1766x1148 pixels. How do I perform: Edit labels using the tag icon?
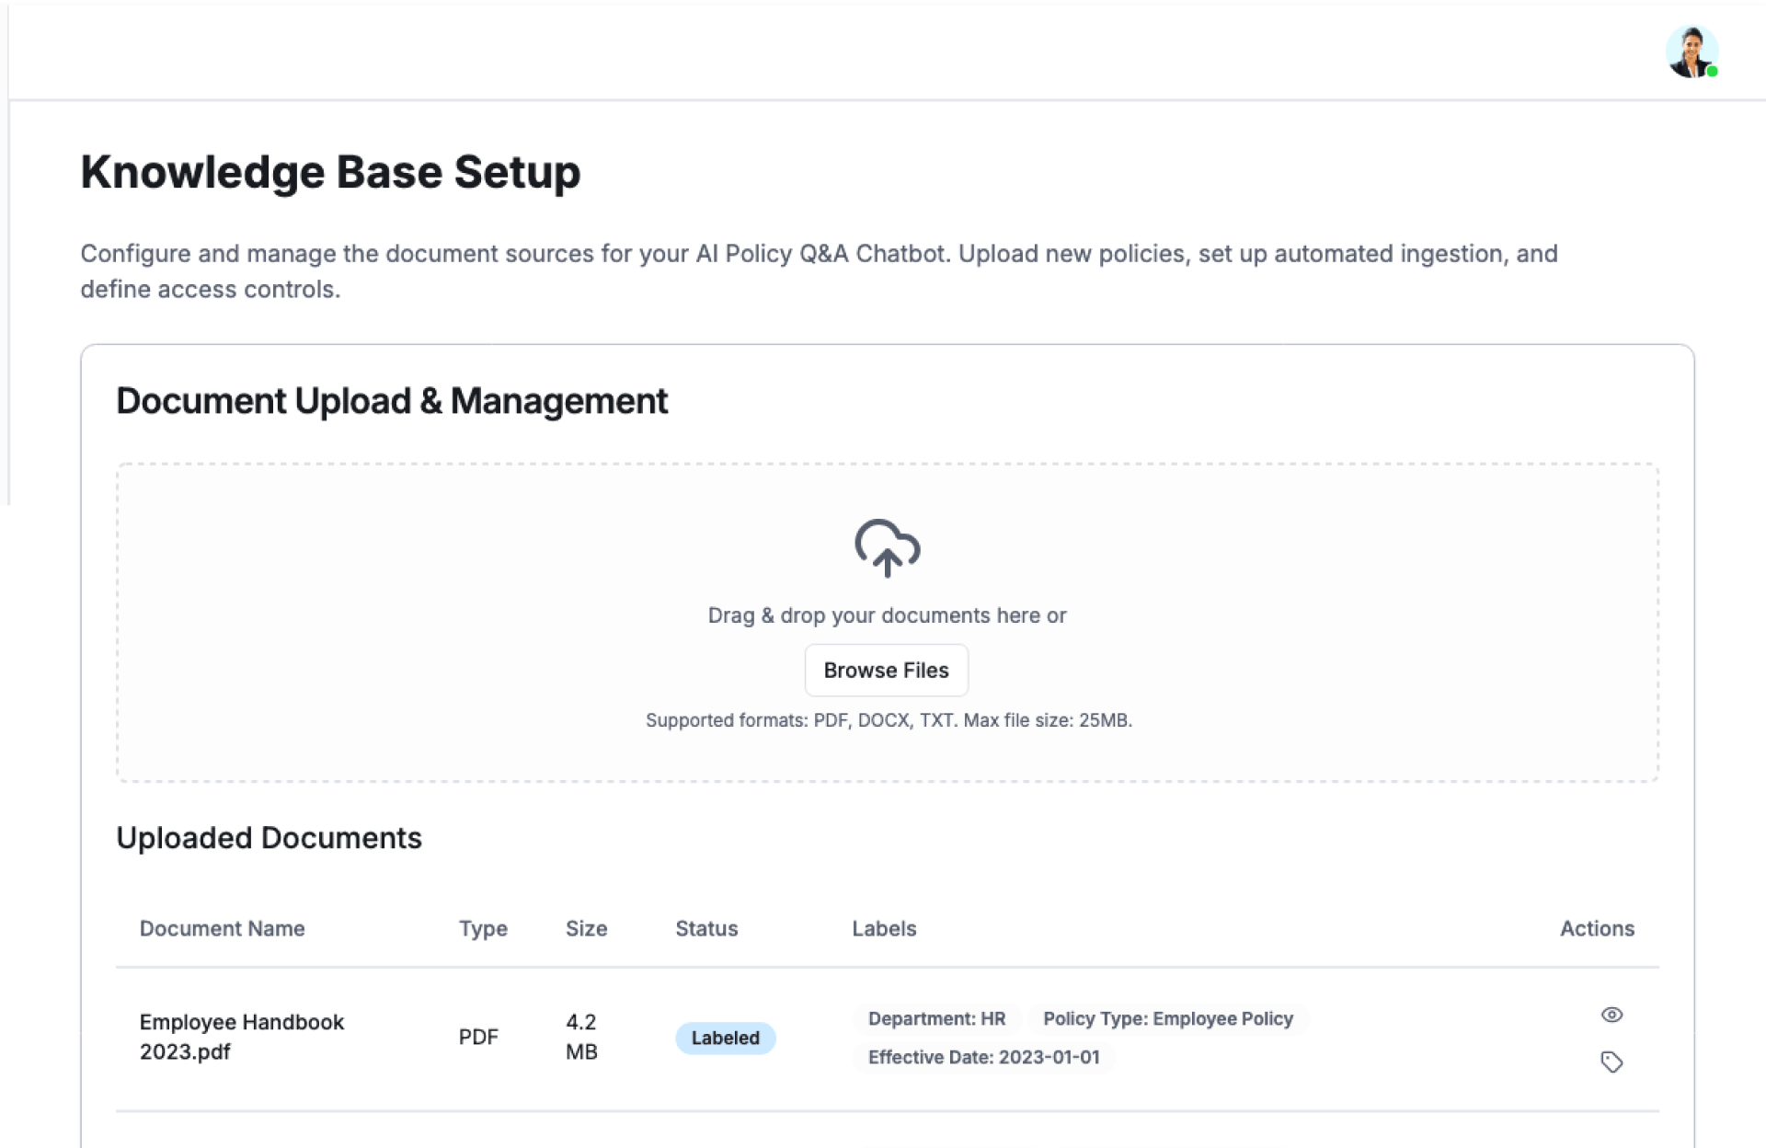pos(1611,1062)
